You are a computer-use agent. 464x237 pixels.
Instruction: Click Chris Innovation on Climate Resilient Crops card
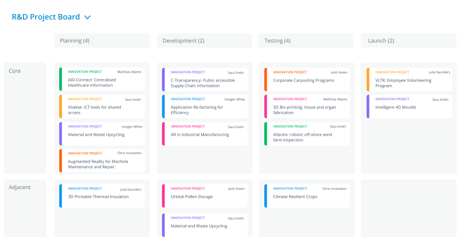click(x=334, y=189)
